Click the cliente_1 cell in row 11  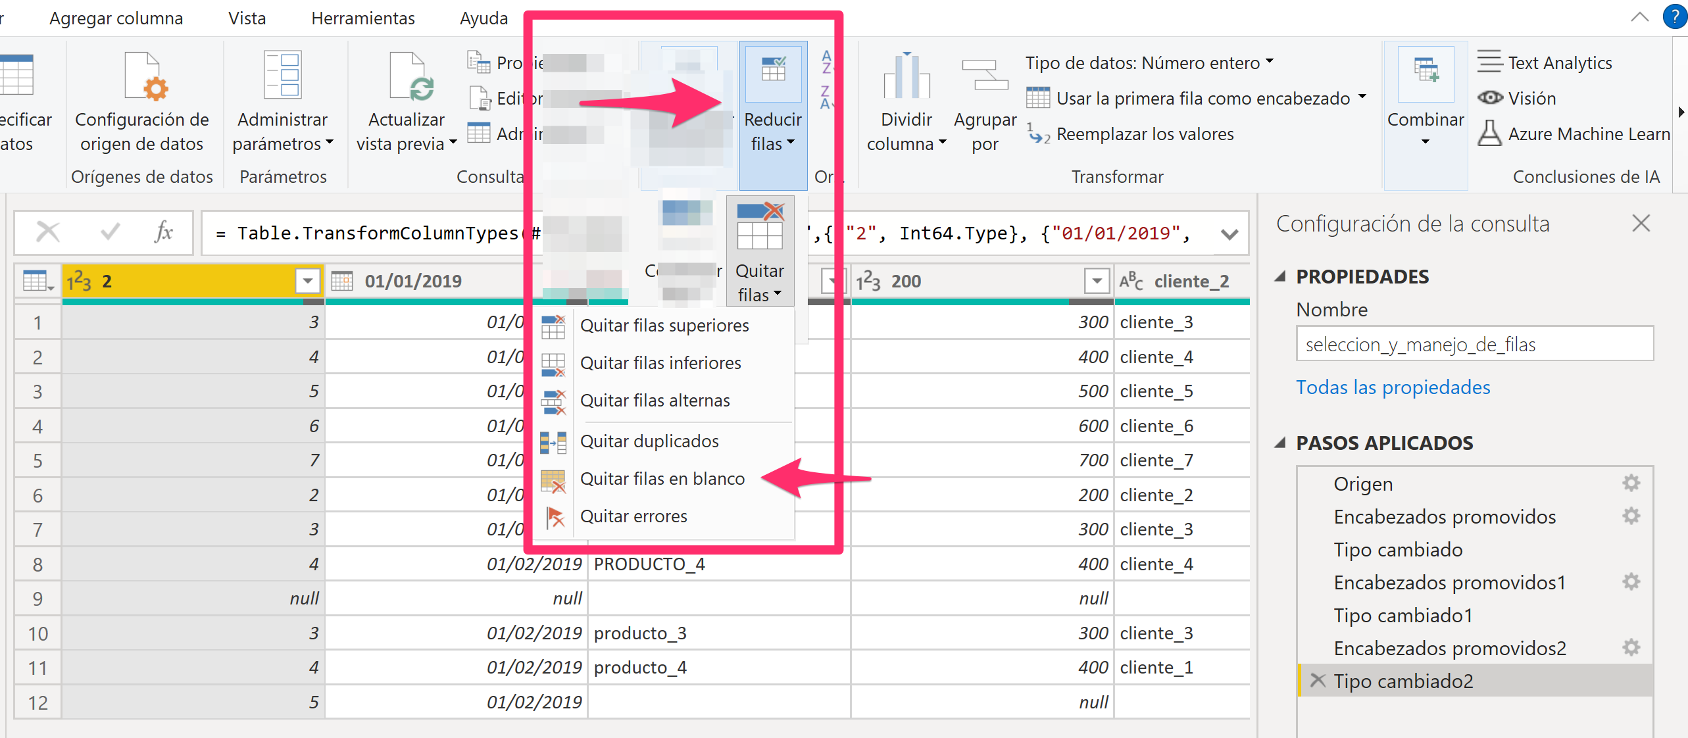[x=1181, y=668]
